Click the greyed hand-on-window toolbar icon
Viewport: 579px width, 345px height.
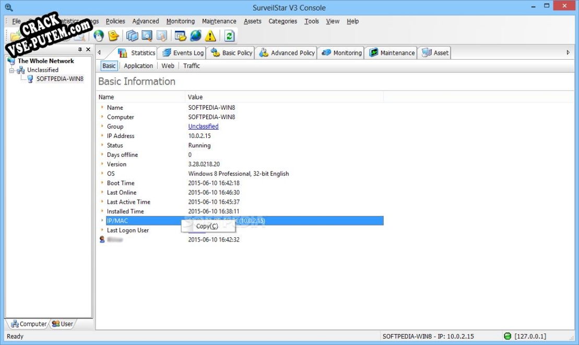(161, 36)
